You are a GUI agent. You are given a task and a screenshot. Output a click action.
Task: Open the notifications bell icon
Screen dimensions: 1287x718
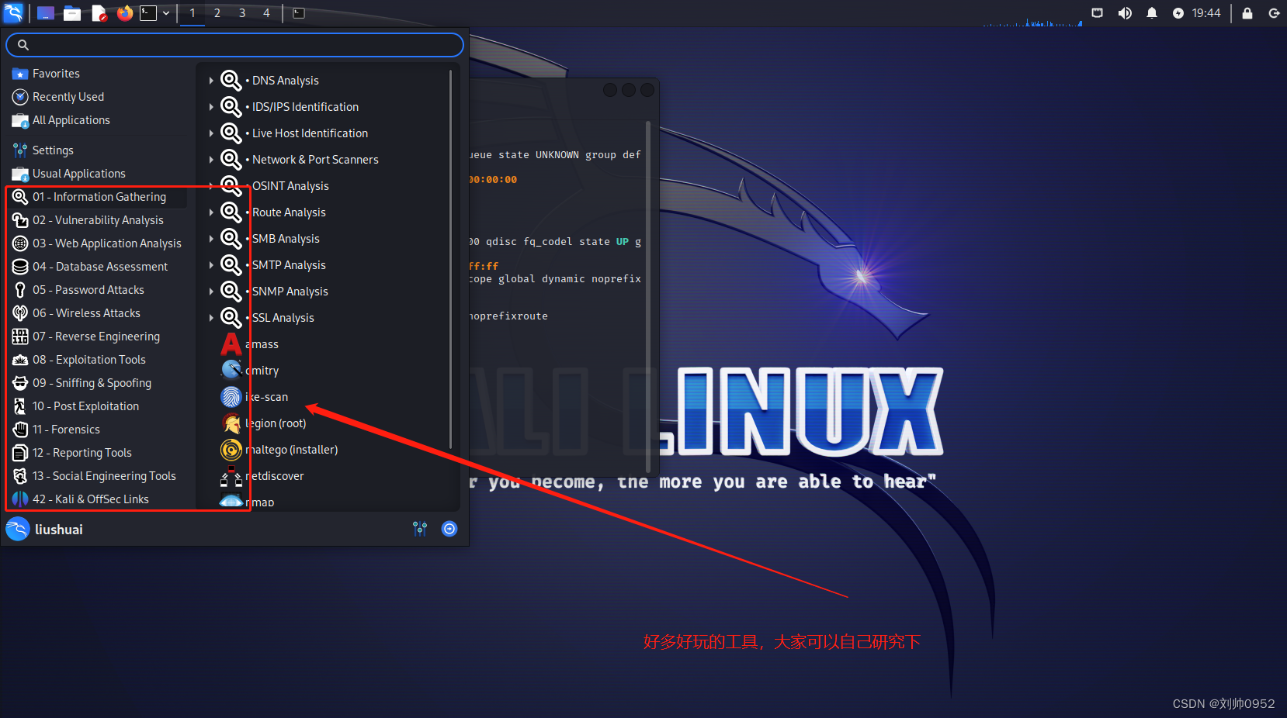tap(1152, 13)
